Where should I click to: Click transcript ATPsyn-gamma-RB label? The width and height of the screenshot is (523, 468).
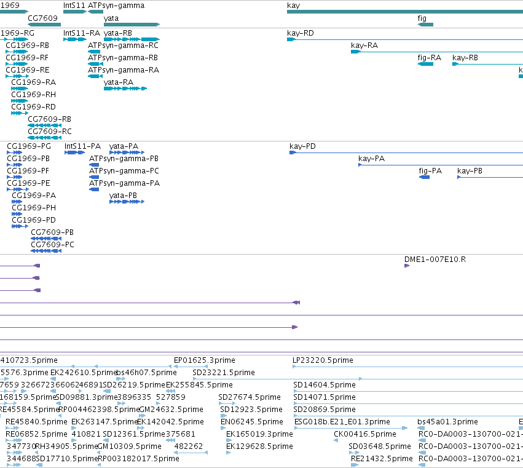pyautogui.click(x=123, y=58)
